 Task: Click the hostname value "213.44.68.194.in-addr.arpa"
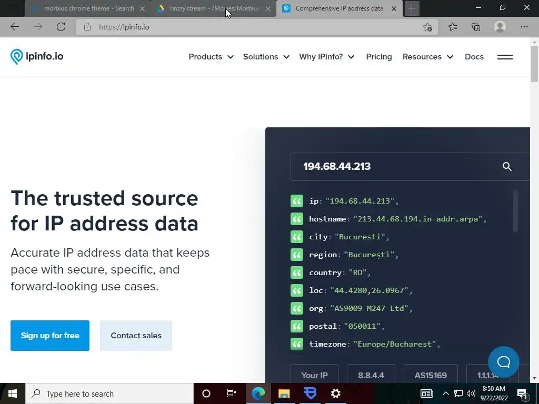[417, 219]
